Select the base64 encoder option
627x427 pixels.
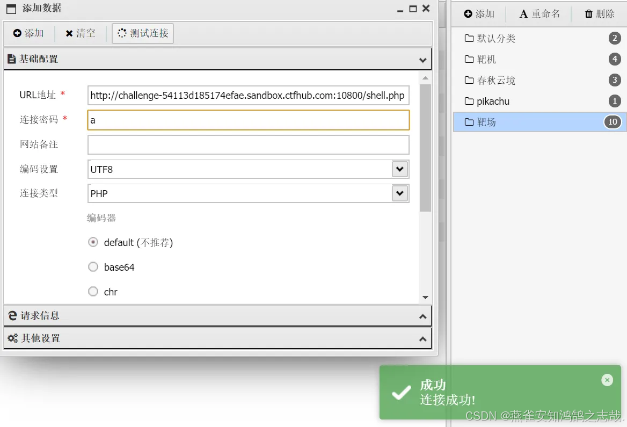(x=93, y=267)
